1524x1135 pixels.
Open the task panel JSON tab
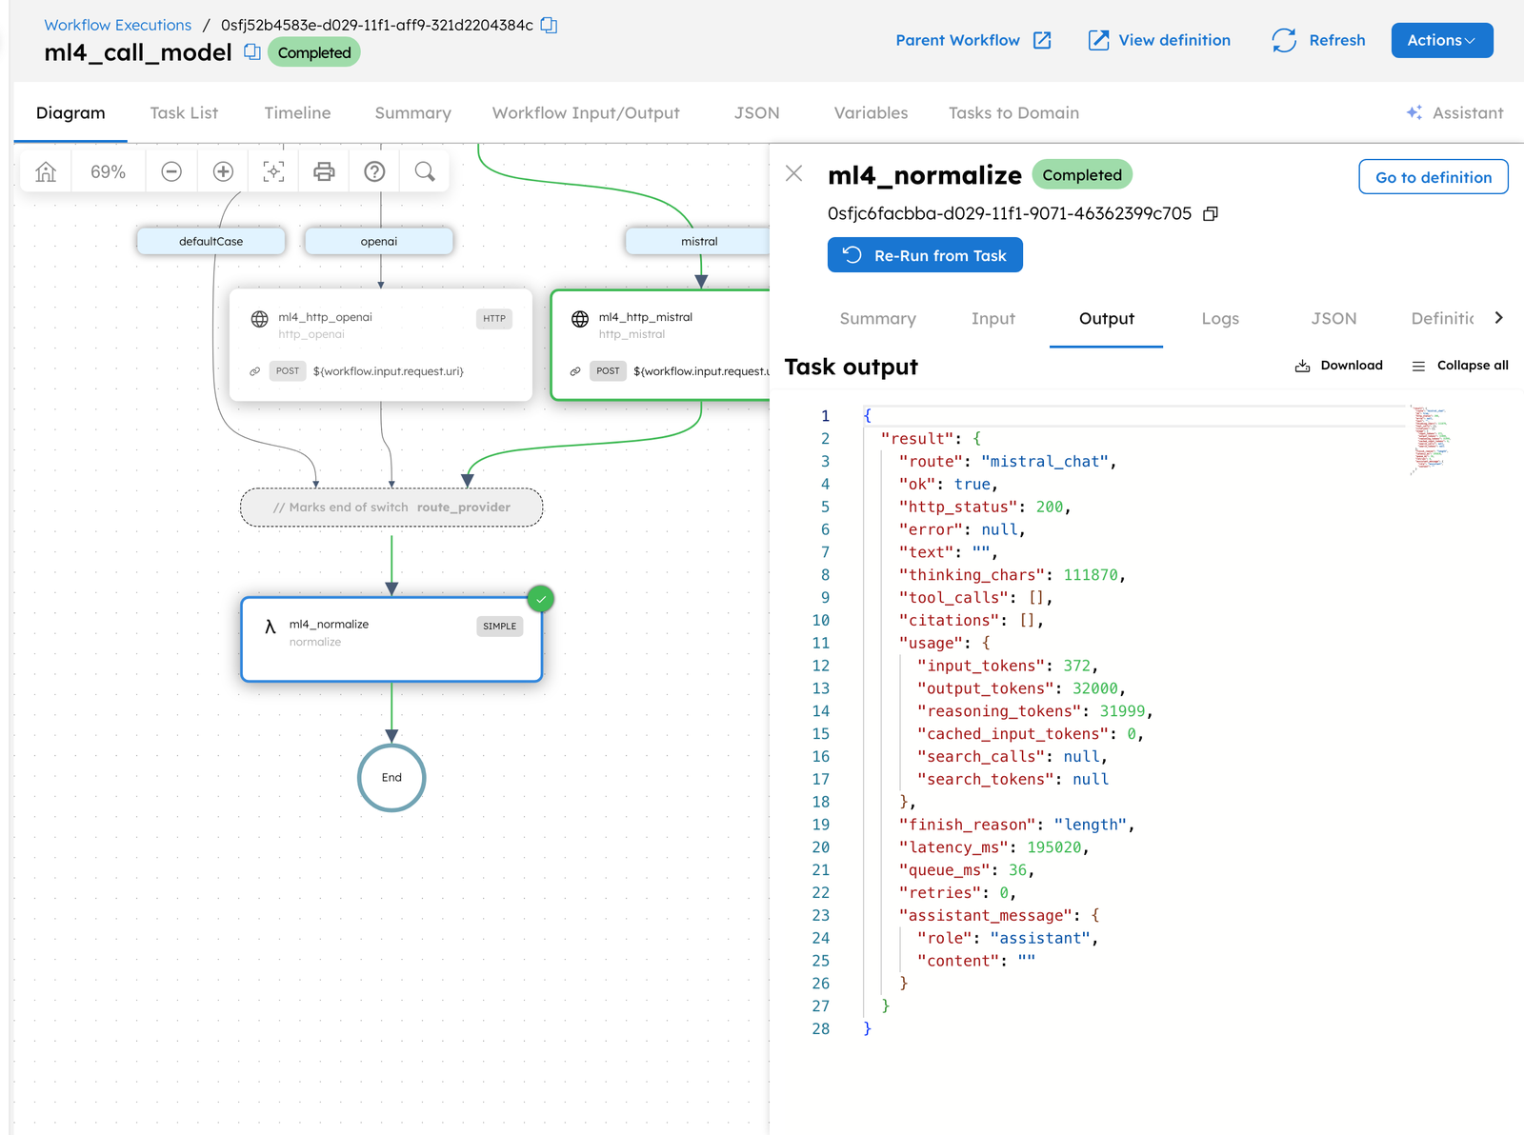coord(1333,318)
